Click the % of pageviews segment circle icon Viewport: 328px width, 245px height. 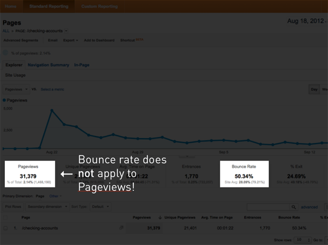click(5, 53)
